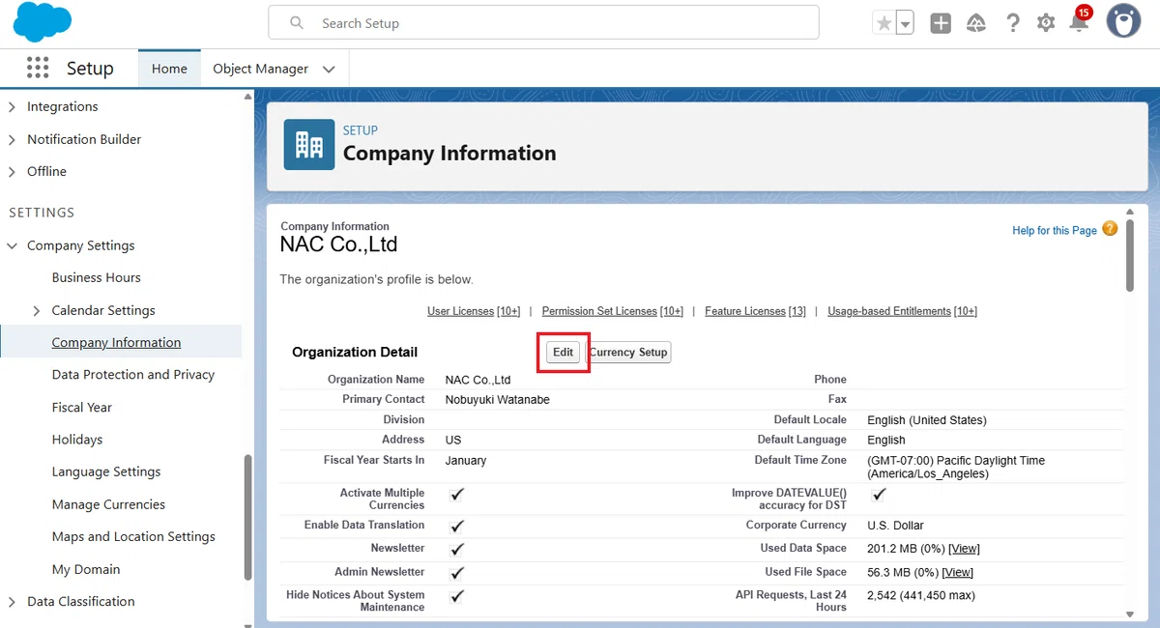Switch to the Object Manager tab
This screenshot has width=1160, height=628.
point(261,69)
